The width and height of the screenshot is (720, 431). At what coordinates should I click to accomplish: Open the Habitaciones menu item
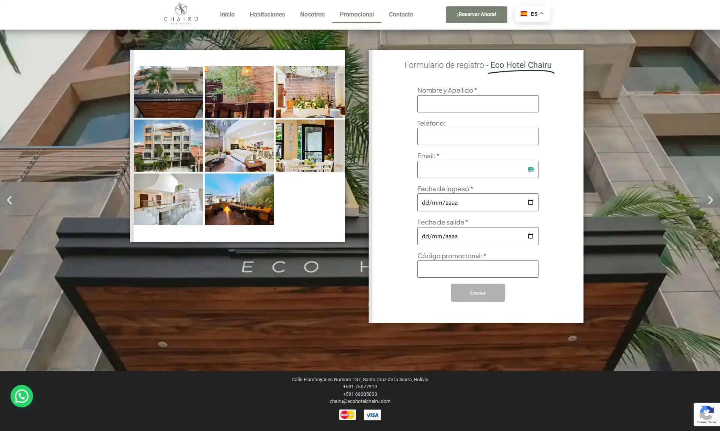(267, 14)
